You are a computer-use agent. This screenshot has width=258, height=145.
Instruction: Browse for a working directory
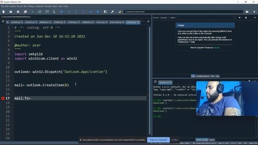point(247,12)
